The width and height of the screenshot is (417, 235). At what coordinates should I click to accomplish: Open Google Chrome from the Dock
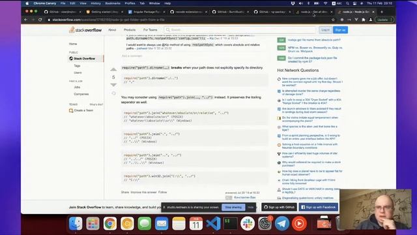(110, 223)
